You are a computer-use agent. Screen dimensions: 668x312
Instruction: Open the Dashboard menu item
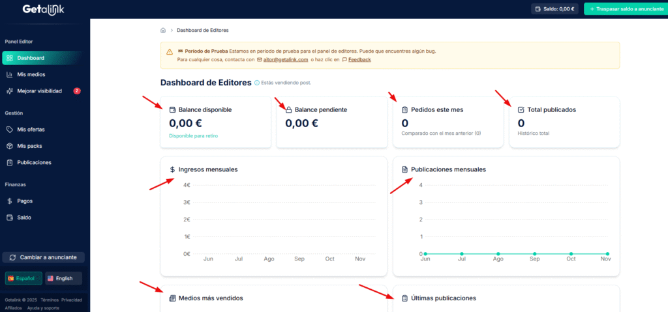tap(44, 58)
